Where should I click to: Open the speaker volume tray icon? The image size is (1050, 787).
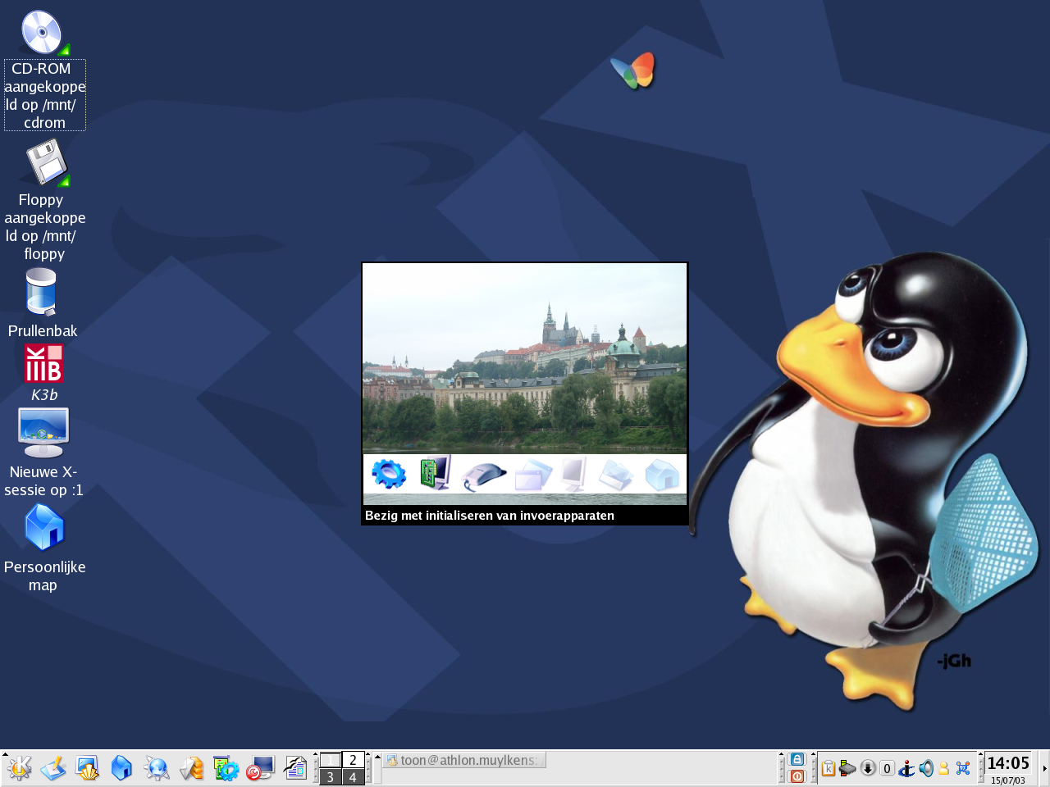(926, 768)
